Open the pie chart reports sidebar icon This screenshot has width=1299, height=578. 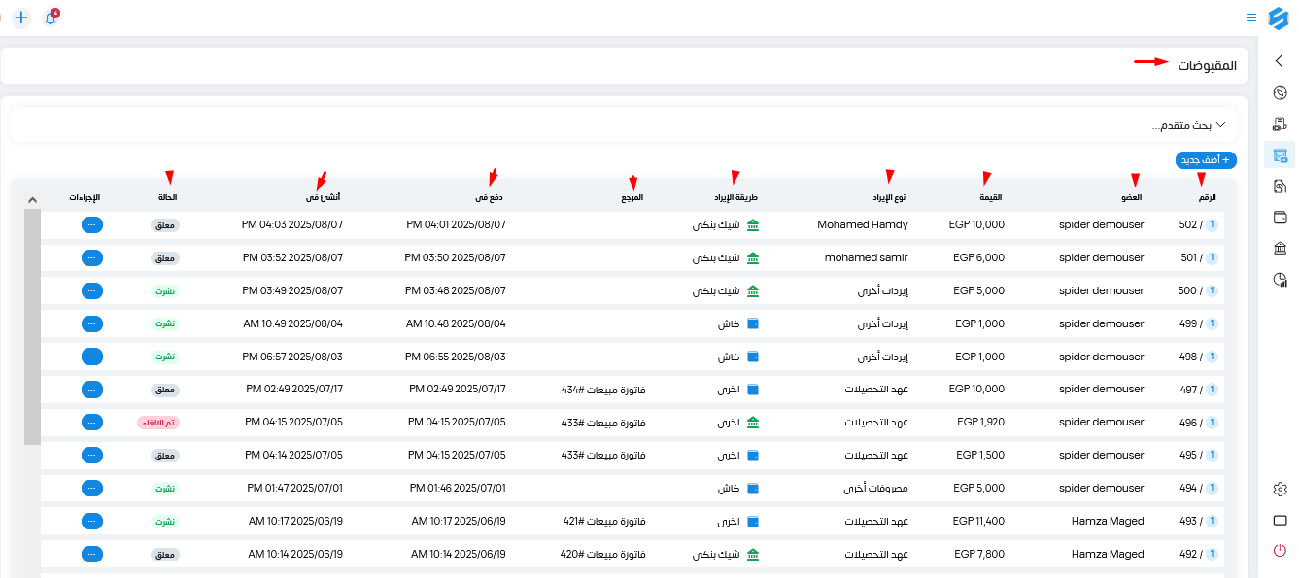pyautogui.click(x=1280, y=280)
